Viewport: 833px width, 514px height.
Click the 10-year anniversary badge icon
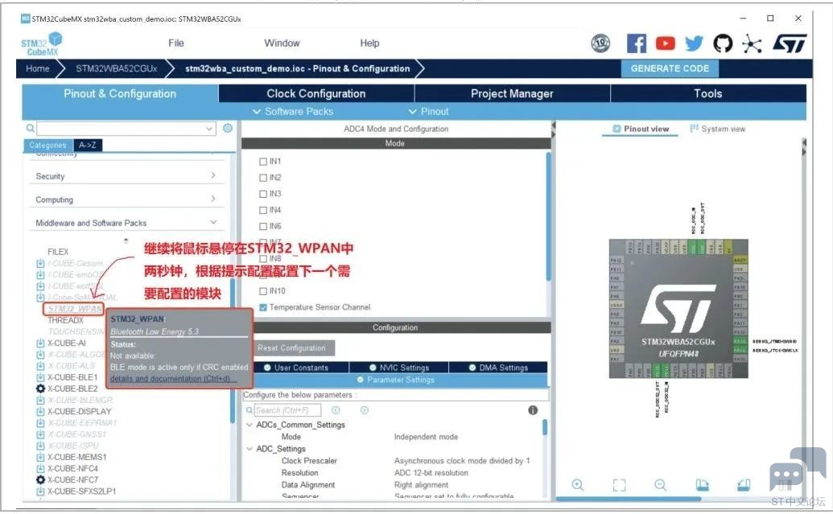(x=601, y=43)
